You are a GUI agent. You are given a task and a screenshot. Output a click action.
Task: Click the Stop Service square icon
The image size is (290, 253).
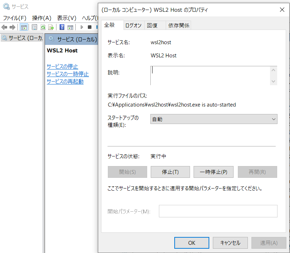90,27
